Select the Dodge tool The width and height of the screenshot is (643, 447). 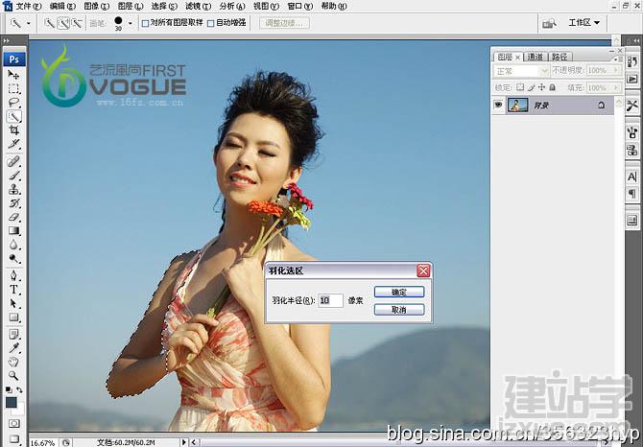click(13, 259)
